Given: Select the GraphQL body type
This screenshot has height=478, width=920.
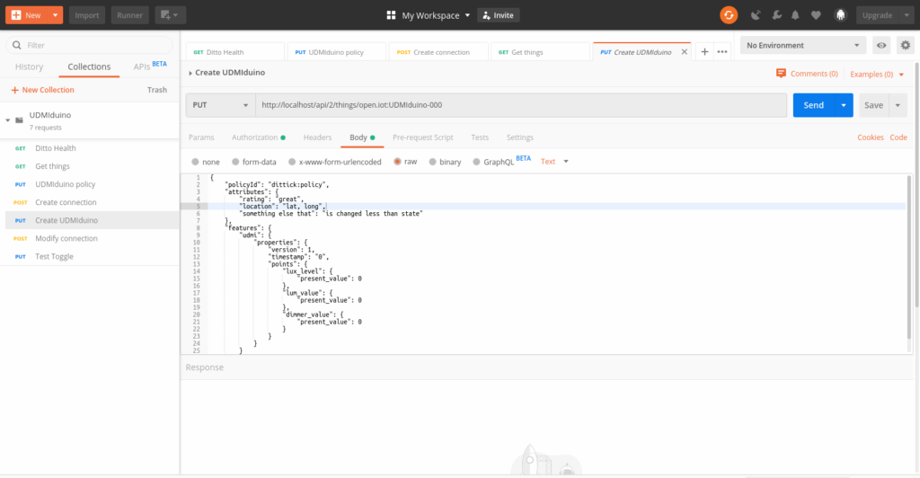Looking at the screenshot, I should coord(476,162).
